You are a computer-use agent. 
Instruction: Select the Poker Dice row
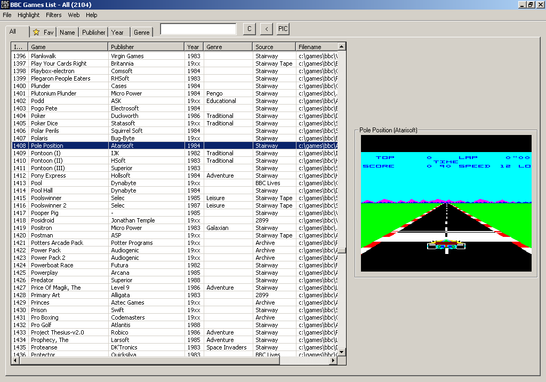pyautogui.click(x=174, y=123)
